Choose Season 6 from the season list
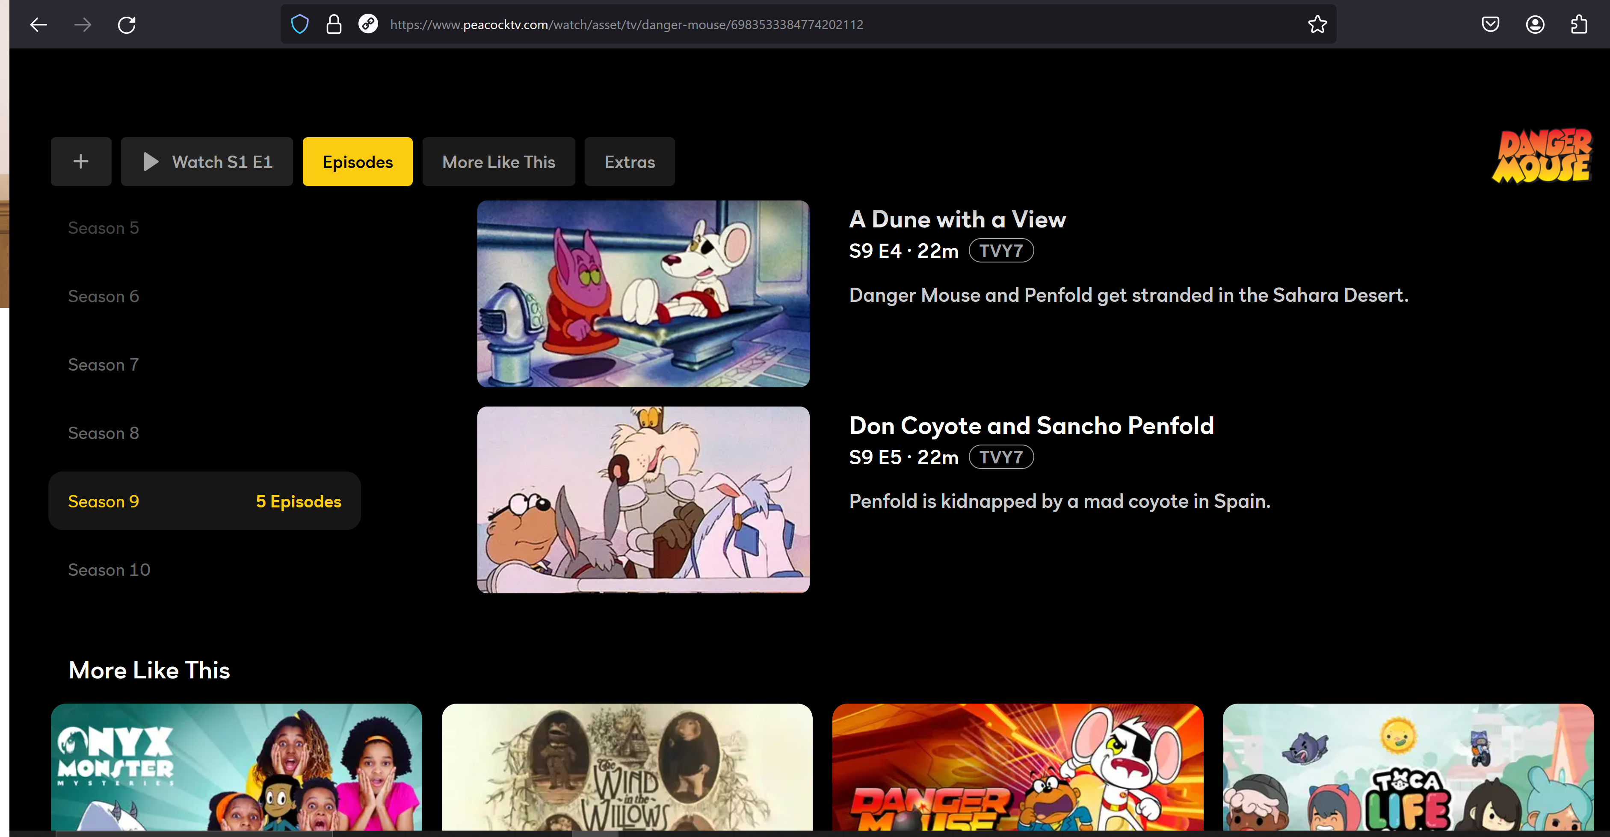This screenshot has height=837, width=1610. (x=104, y=296)
